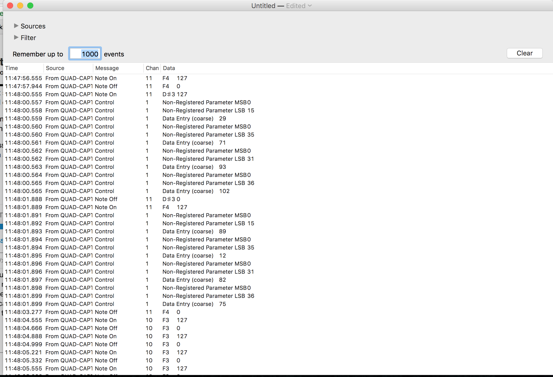Image resolution: width=553 pixels, height=377 pixels.
Task: Select Data Entry (coarse) 102 row
Action: click(278, 191)
